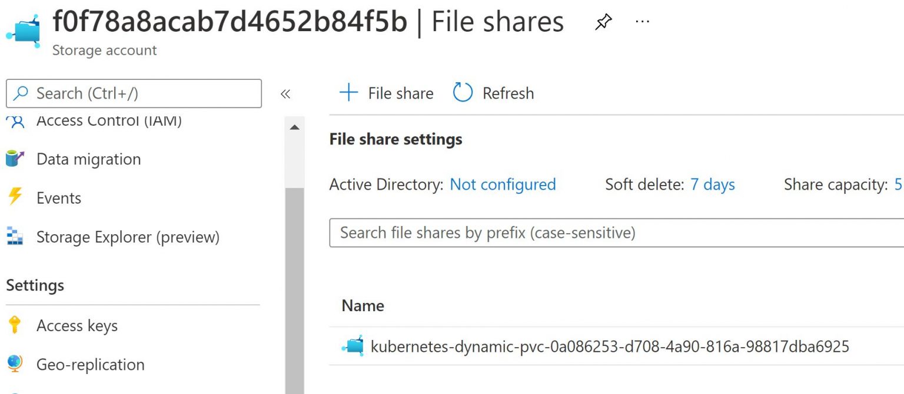Open Events in the settings menu
904x394 pixels.
pyautogui.click(x=59, y=198)
